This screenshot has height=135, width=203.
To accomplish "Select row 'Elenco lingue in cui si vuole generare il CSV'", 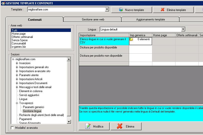I will (x=104, y=41).
